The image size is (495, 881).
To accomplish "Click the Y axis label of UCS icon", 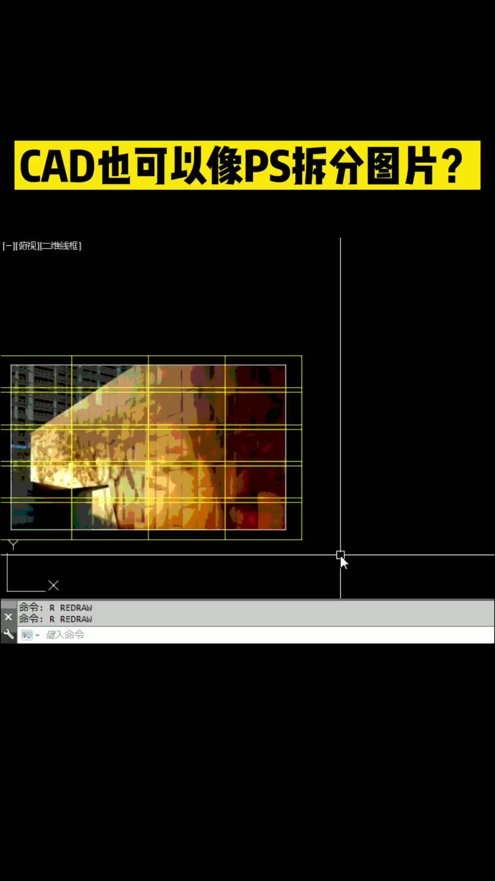I will point(13,545).
